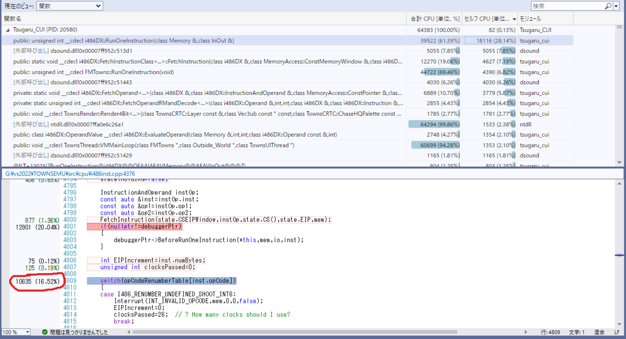Screen dimensions: 626x339
Task: Select the i486DX::EvaluateOperand row
Action: tap(287, 135)
